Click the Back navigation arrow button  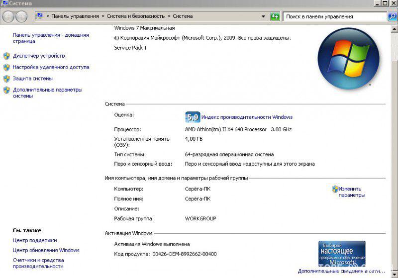pos(8,17)
